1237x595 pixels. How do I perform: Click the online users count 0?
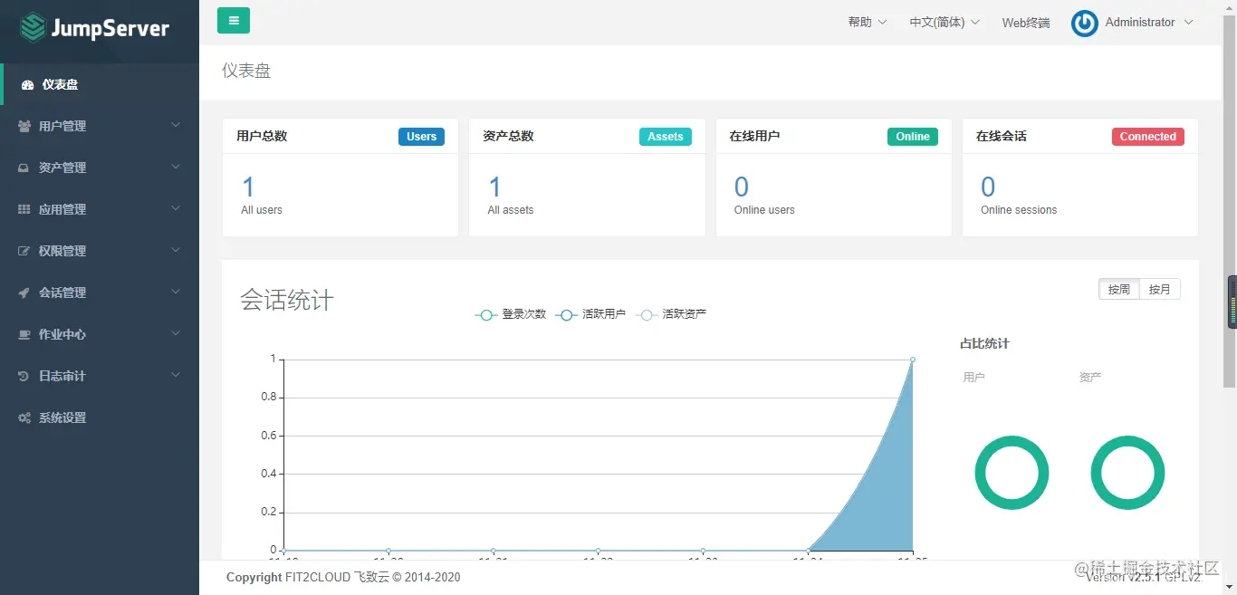(x=742, y=187)
